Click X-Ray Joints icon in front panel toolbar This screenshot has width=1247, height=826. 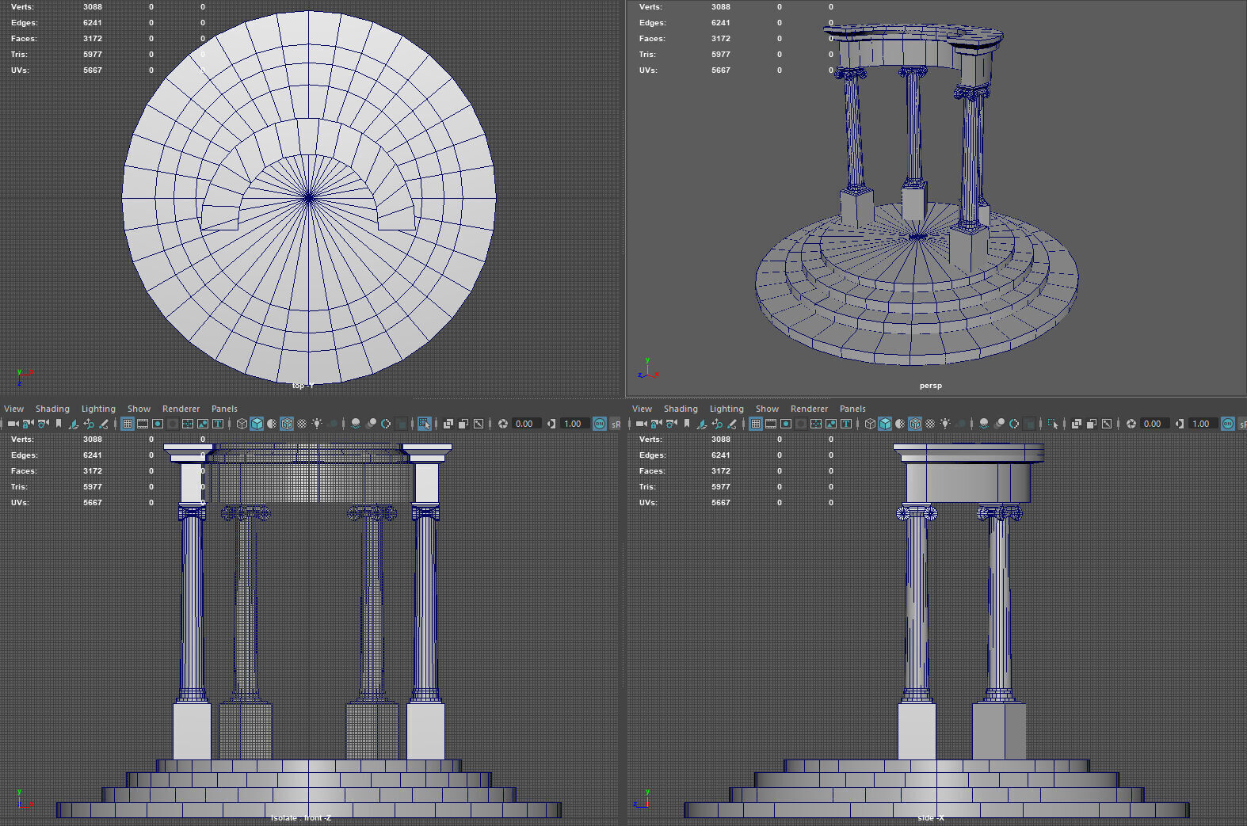pyautogui.click(x=479, y=424)
